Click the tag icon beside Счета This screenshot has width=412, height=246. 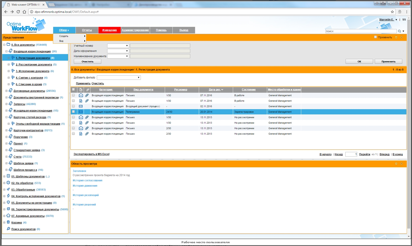click(11, 157)
